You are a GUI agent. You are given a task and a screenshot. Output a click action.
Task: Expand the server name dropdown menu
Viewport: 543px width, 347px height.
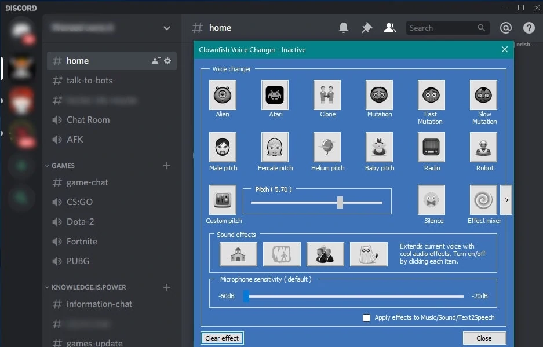pyautogui.click(x=167, y=28)
